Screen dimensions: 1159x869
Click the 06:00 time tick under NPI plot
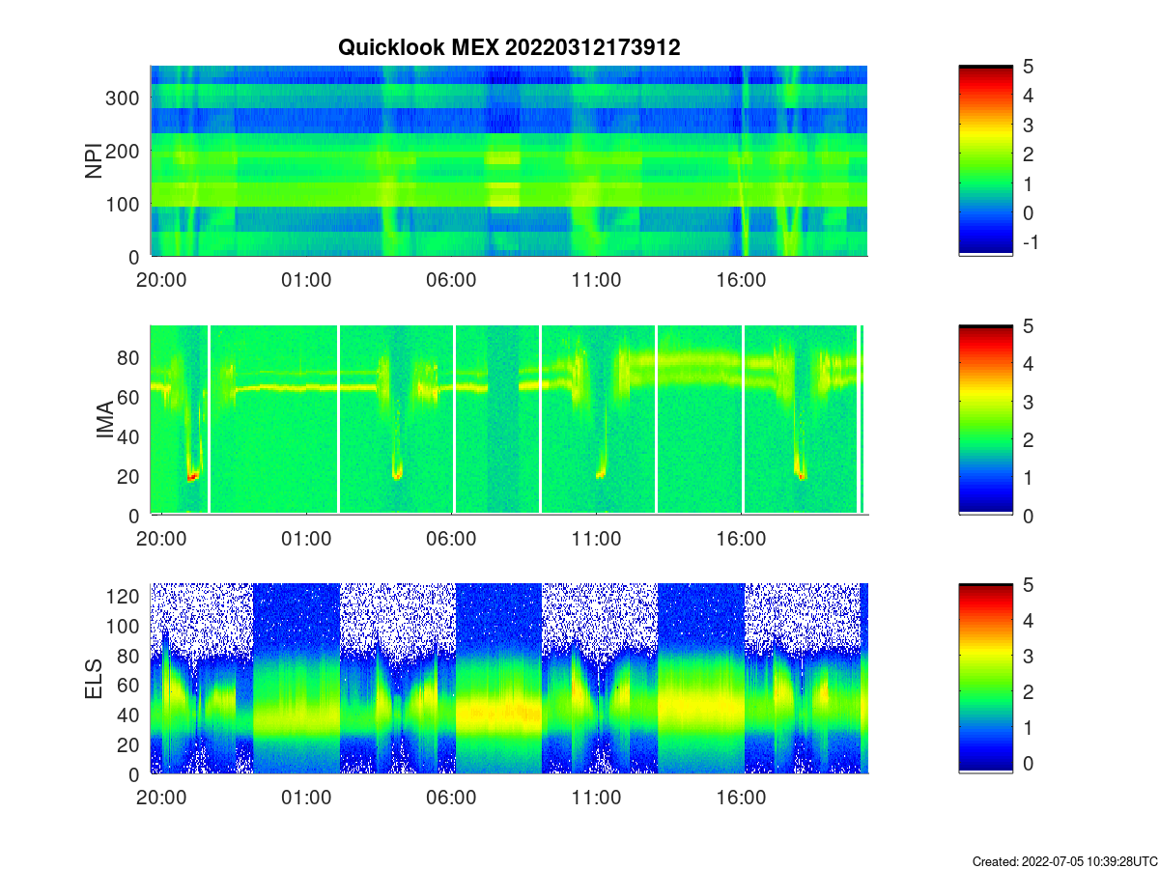(451, 279)
